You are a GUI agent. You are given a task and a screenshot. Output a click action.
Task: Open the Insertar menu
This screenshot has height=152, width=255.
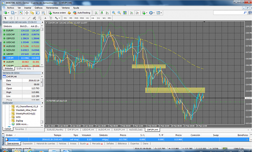28,8
